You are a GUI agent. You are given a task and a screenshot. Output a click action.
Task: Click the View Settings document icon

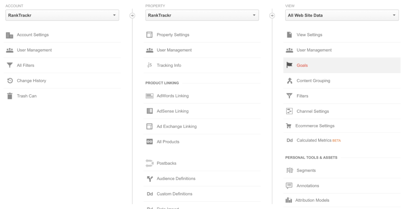point(289,35)
